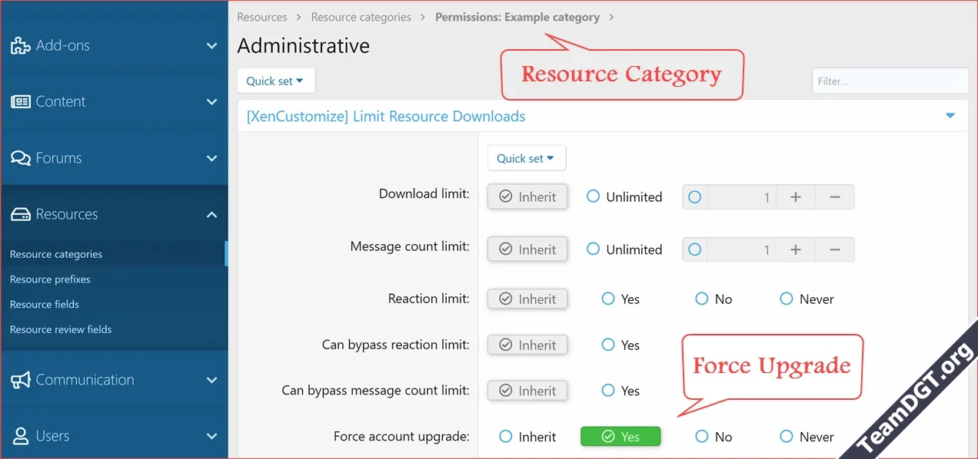This screenshot has width=978, height=459.
Task: Click the [XenCustomize] Limit Resource Downloads header
Action: coord(386,117)
